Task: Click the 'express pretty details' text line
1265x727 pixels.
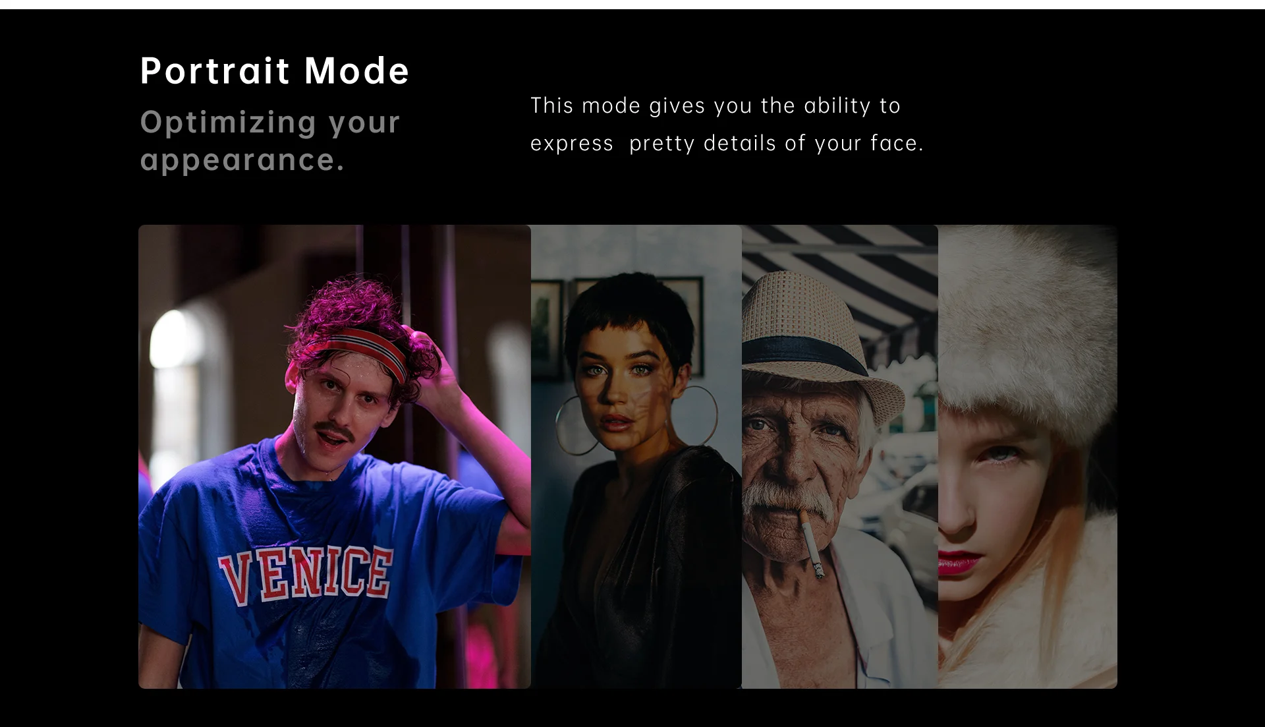Action: coord(727,143)
